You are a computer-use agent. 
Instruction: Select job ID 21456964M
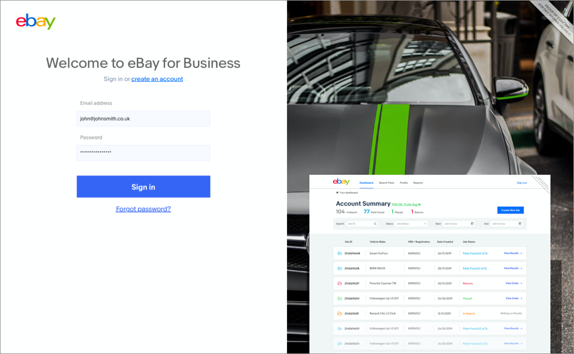tap(352, 253)
